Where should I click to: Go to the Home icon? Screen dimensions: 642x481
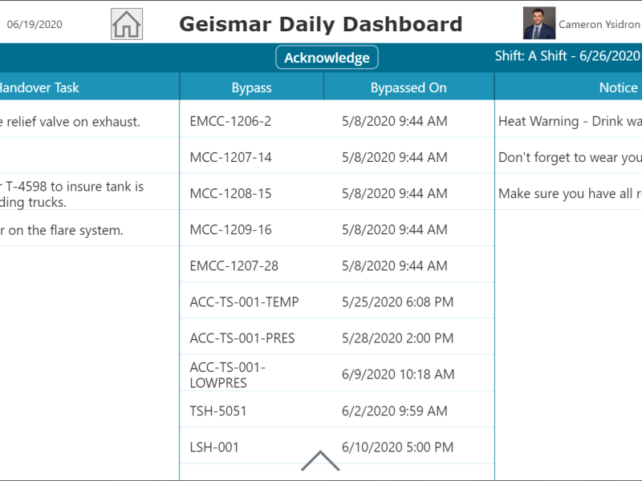[x=127, y=24]
